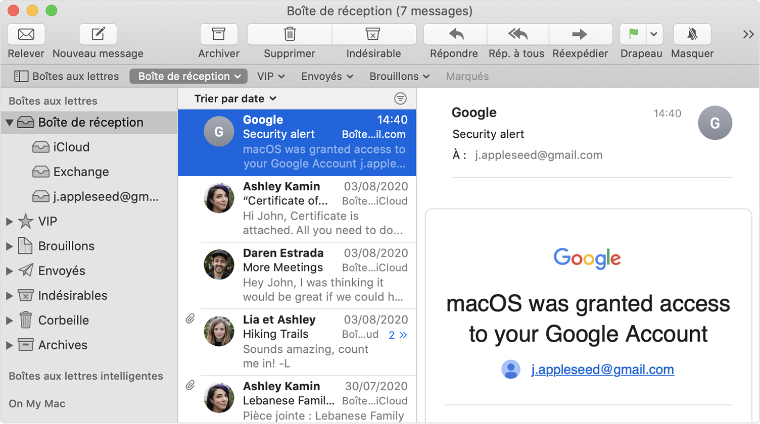The image size is (760, 424).
Task: Reply with the Répondre arrow icon
Action: [x=454, y=34]
